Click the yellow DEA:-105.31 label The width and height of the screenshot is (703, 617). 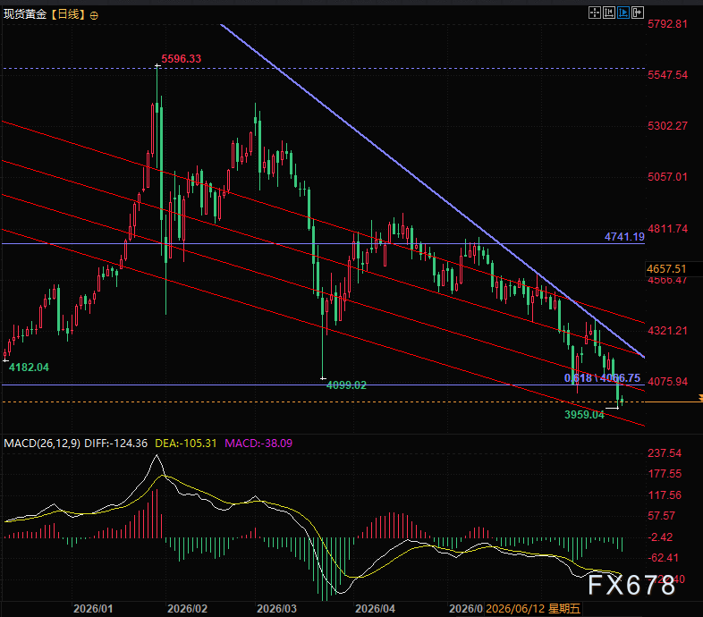click(186, 444)
